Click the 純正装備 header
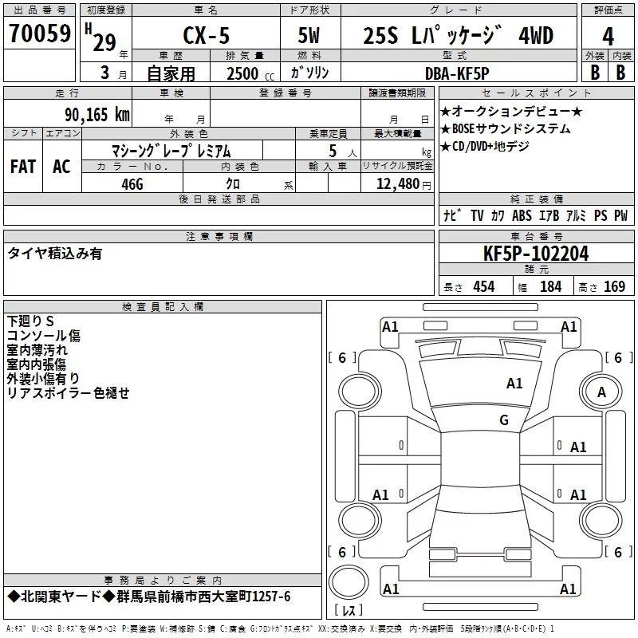 [536, 199]
